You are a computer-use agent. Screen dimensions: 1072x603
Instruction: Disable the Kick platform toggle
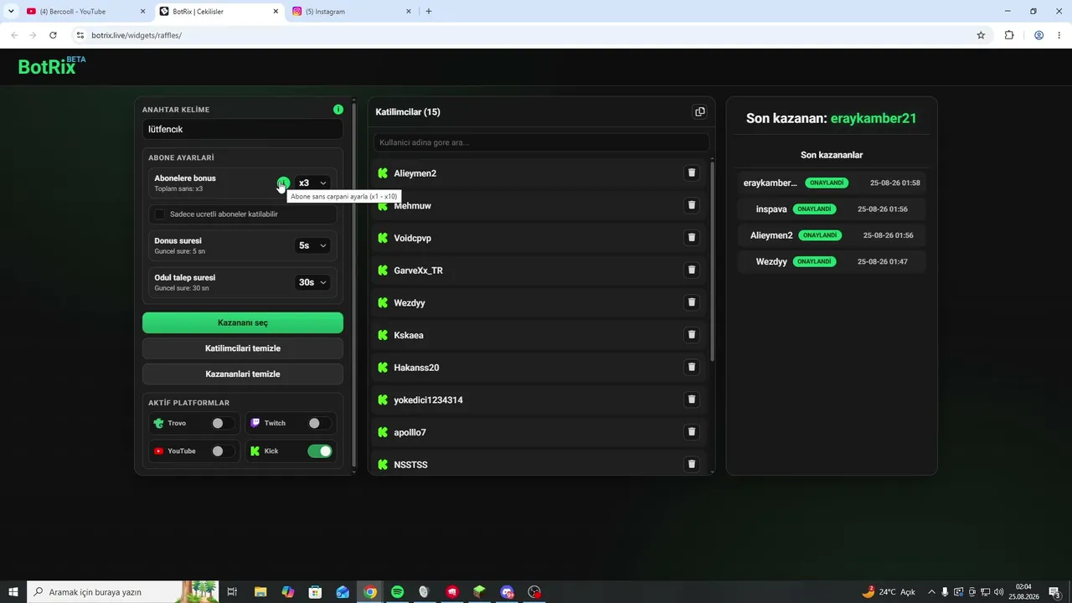pyautogui.click(x=320, y=451)
